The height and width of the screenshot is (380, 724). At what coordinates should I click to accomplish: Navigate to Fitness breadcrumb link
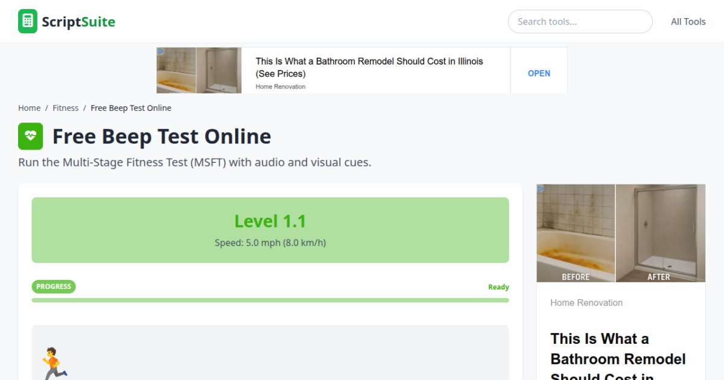65,108
